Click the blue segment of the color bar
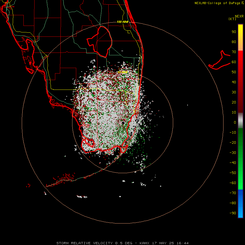This screenshot has width=245, height=245. [240, 204]
